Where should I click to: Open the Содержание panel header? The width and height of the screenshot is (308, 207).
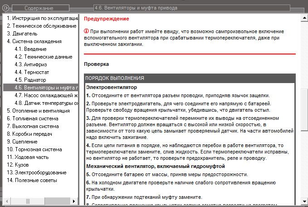40,8
